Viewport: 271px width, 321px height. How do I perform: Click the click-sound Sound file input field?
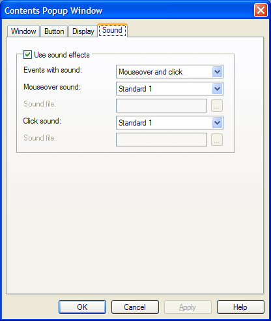(x=162, y=140)
